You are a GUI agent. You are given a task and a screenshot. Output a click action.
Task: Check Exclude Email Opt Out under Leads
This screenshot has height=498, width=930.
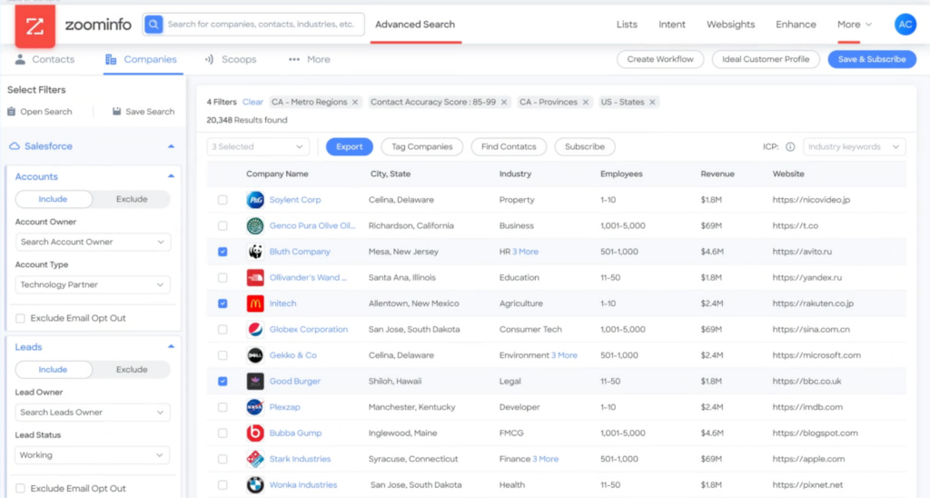click(20, 489)
